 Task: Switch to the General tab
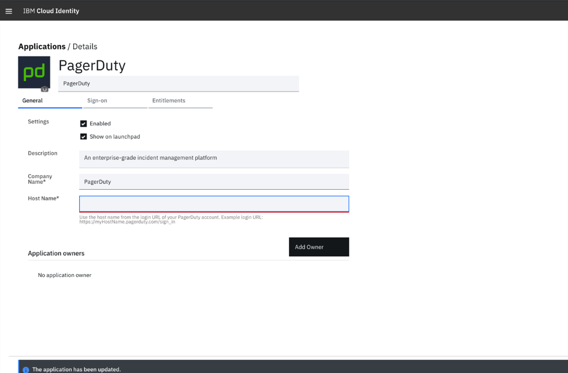point(50,101)
